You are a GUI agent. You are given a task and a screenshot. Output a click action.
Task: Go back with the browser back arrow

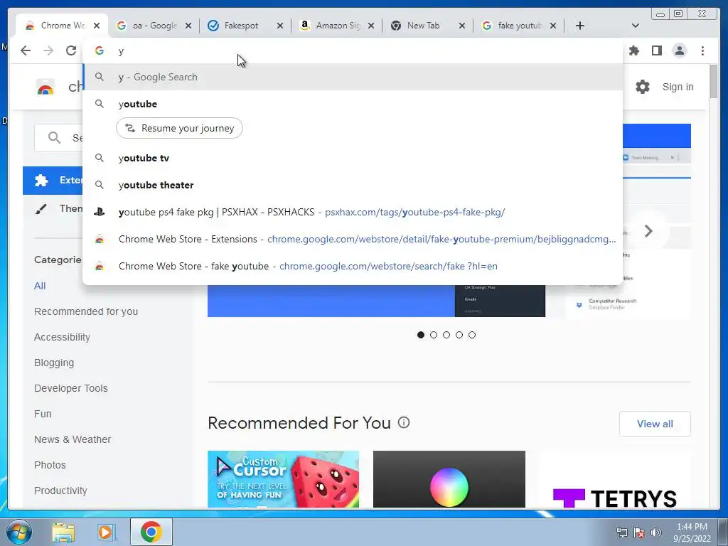(26, 50)
